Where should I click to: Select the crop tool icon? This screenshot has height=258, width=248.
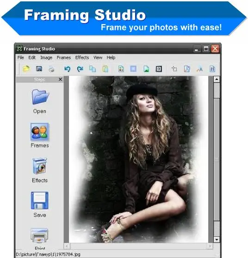tap(174, 69)
